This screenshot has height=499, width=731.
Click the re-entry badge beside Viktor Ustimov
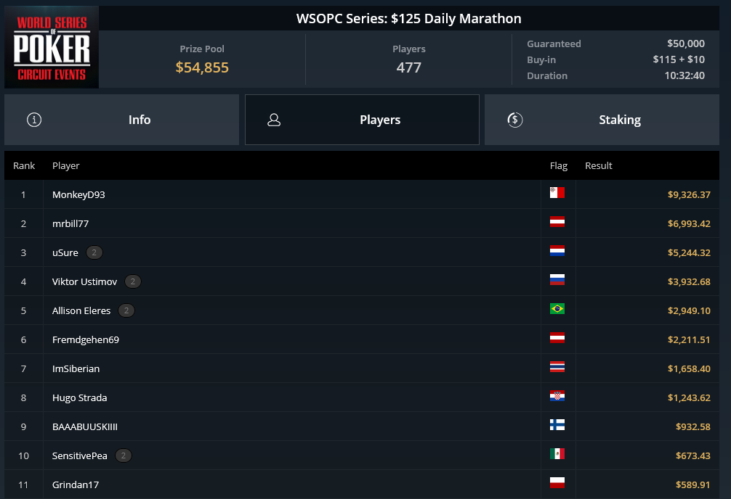click(x=133, y=281)
